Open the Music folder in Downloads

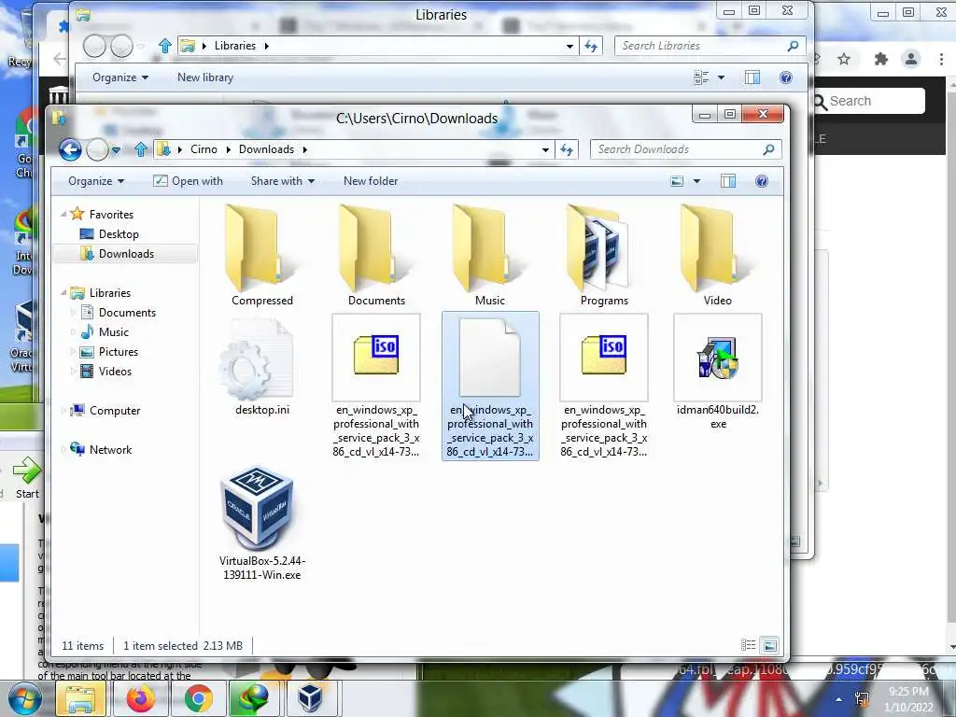coord(489,255)
